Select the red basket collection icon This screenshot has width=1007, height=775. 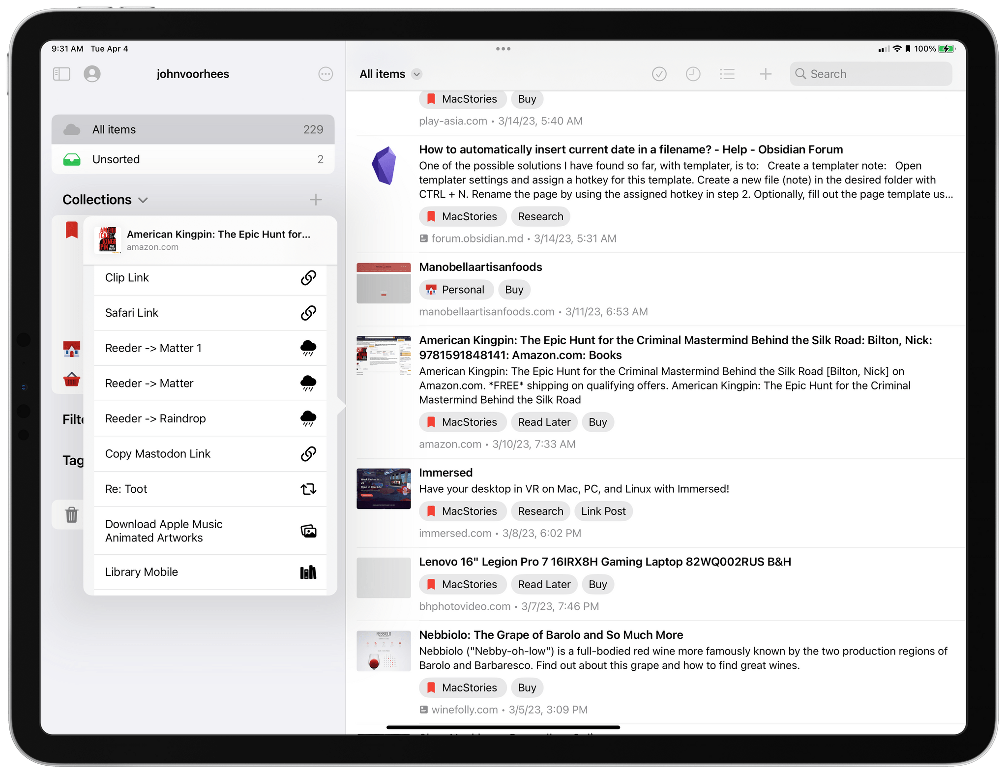(x=72, y=379)
